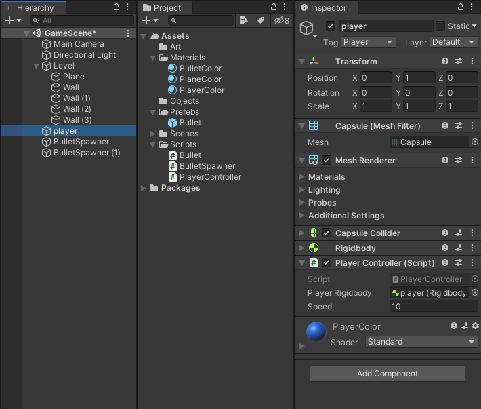Click Search by Label tag icon

pos(261,20)
